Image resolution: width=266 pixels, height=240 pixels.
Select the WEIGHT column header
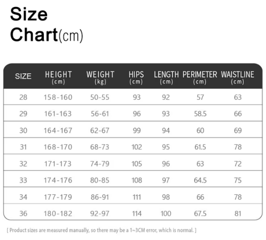tap(100, 77)
